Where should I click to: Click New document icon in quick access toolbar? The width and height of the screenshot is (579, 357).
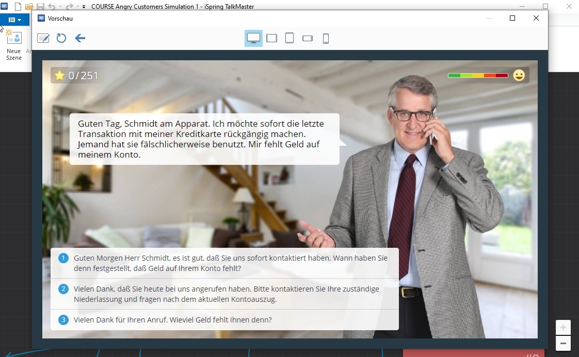[x=18, y=6]
